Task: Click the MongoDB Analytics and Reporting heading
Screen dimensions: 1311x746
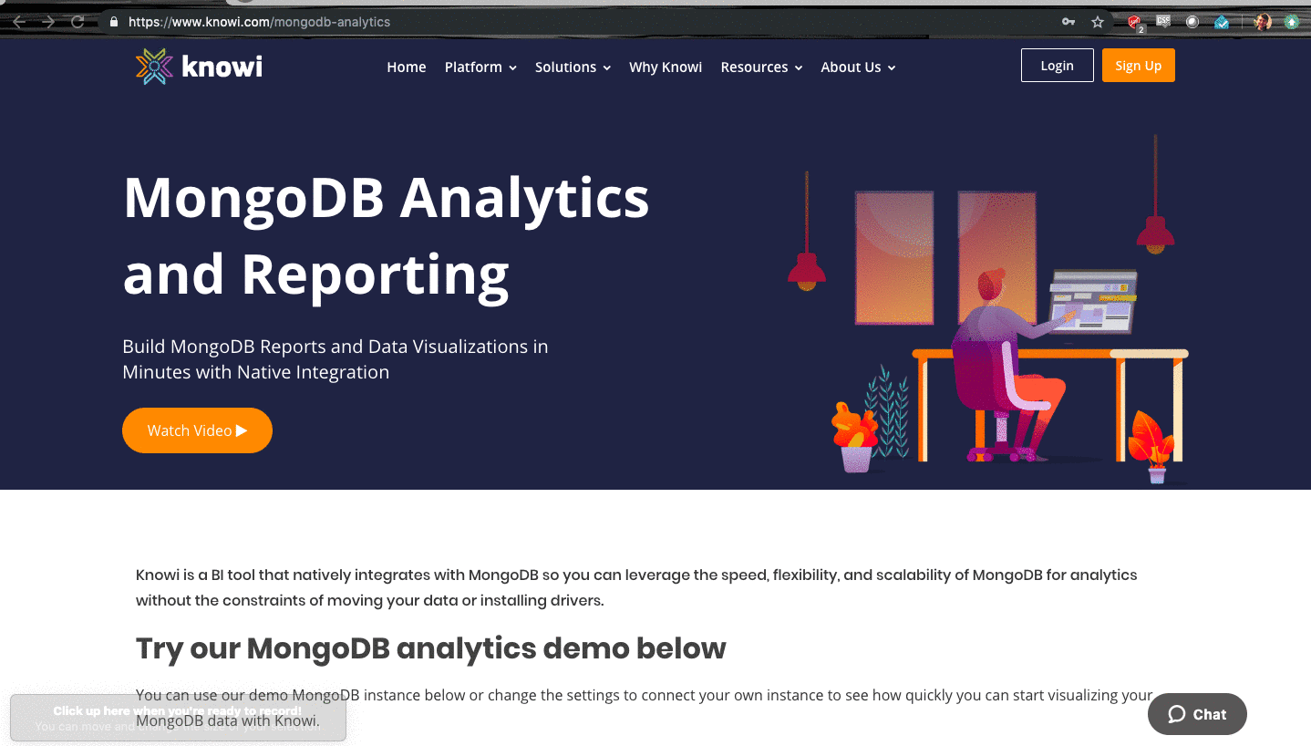Action: (x=387, y=235)
